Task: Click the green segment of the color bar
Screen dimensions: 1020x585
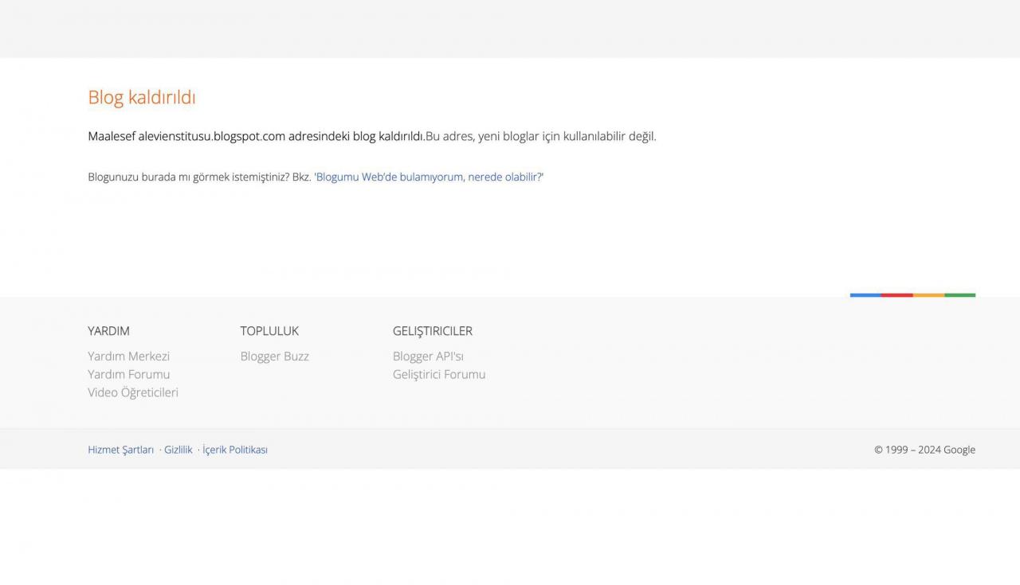Action: [959, 295]
